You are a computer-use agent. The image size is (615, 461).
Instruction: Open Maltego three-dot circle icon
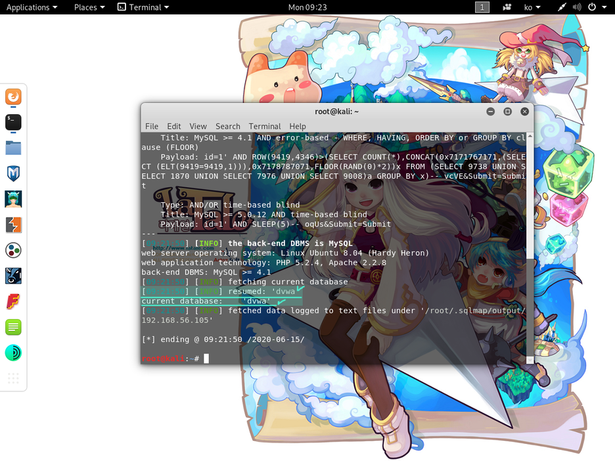tap(13, 250)
